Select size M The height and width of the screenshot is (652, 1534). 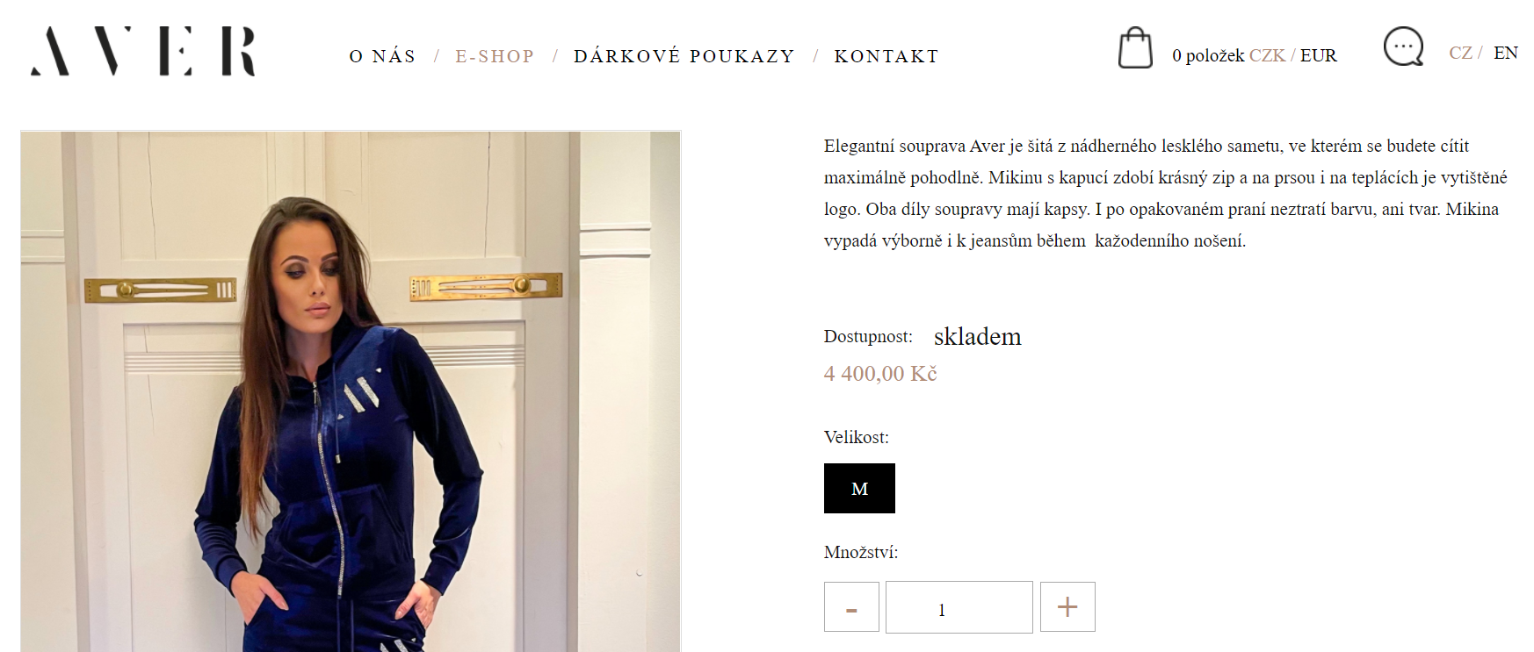(859, 489)
